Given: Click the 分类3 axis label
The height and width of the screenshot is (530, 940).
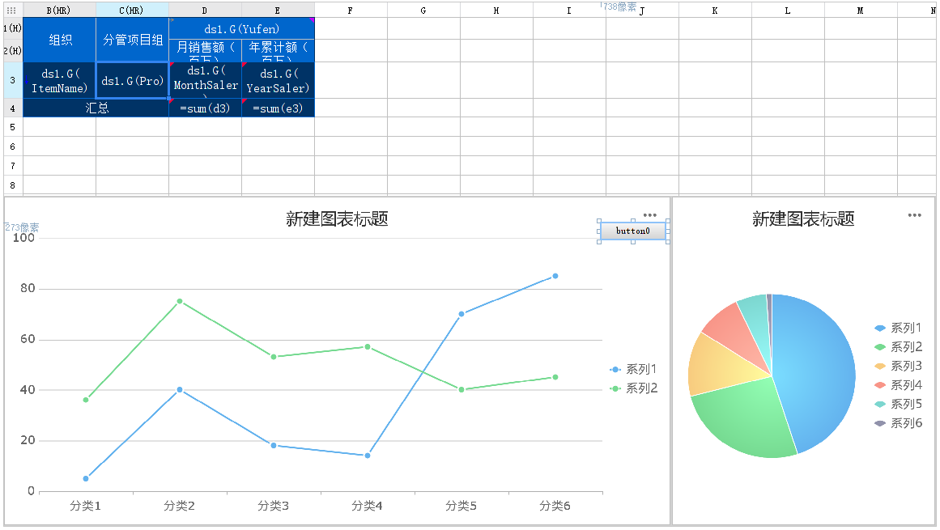Looking at the screenshot, I should (x=274, y=506).
